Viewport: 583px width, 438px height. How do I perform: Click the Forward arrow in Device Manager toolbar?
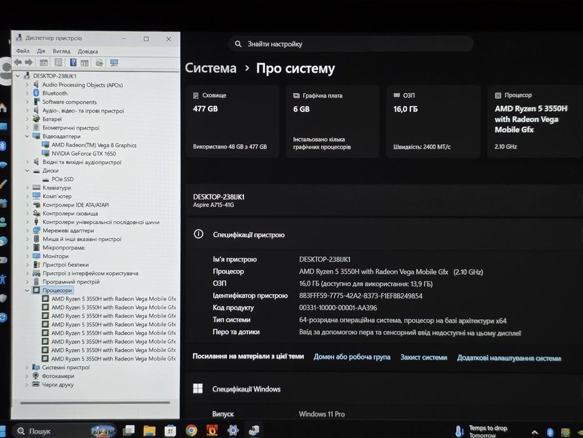[x=29, y=63]
